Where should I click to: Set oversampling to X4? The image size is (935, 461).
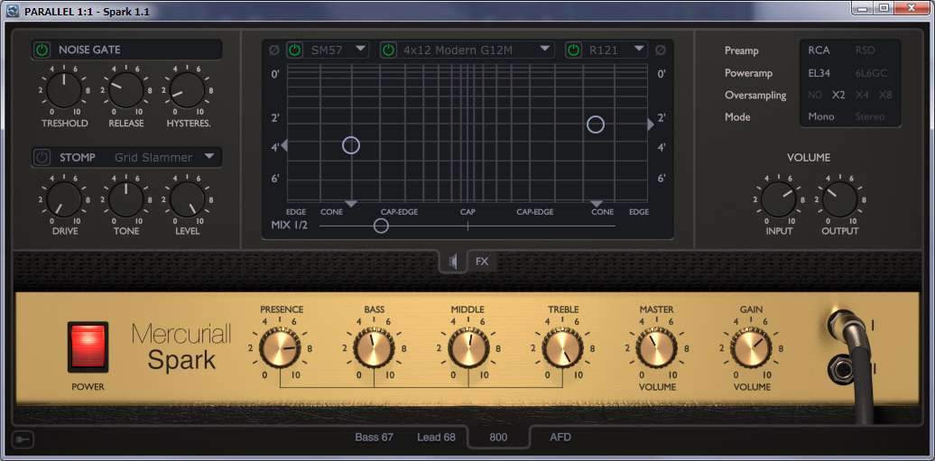click(862, 95)
